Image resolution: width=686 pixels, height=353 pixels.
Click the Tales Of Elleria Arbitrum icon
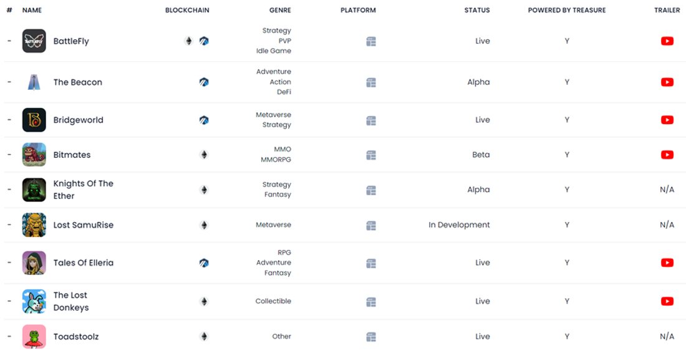[x=204, y=263]
